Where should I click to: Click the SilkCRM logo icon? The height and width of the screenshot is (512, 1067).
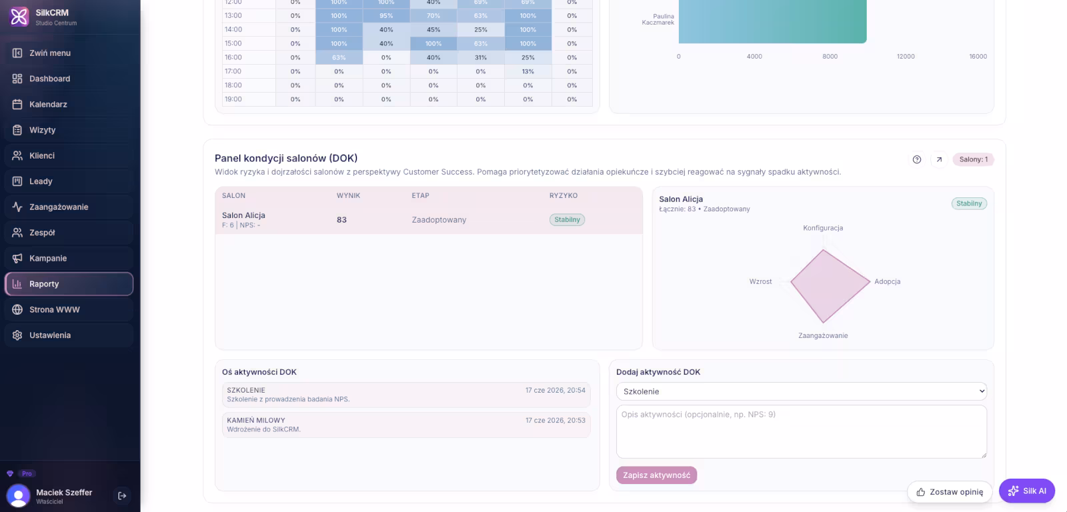pyautogui.click(x=19, y=17)
